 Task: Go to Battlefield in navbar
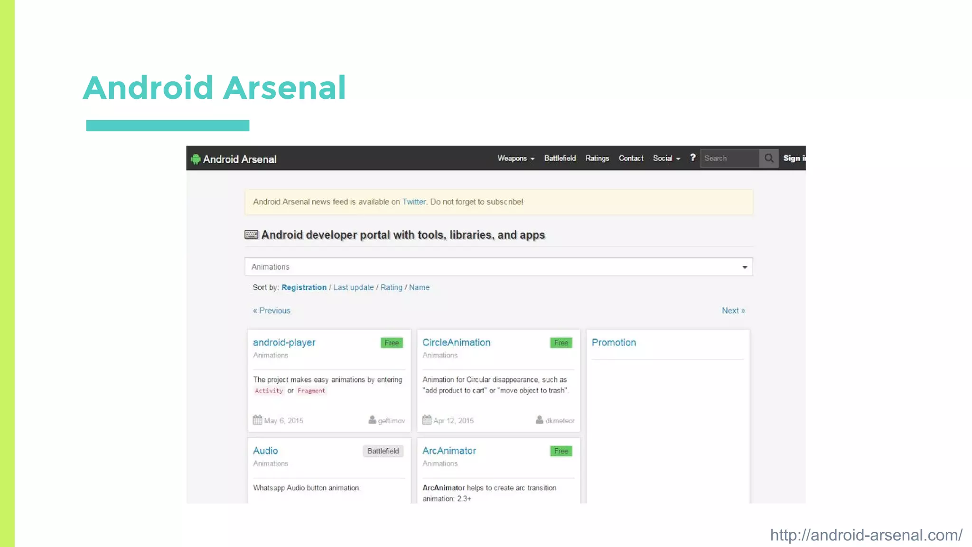point(560,158)
